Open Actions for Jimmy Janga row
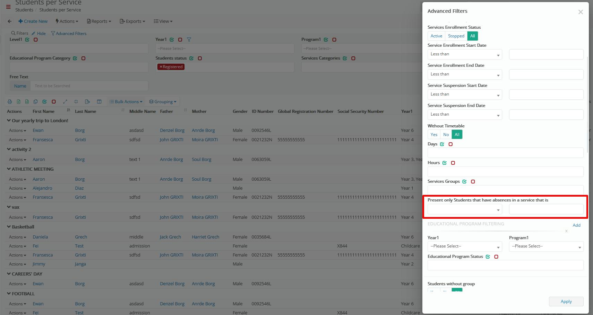Image resolution: width=593 pixels, height=315 pixels. 17,264
